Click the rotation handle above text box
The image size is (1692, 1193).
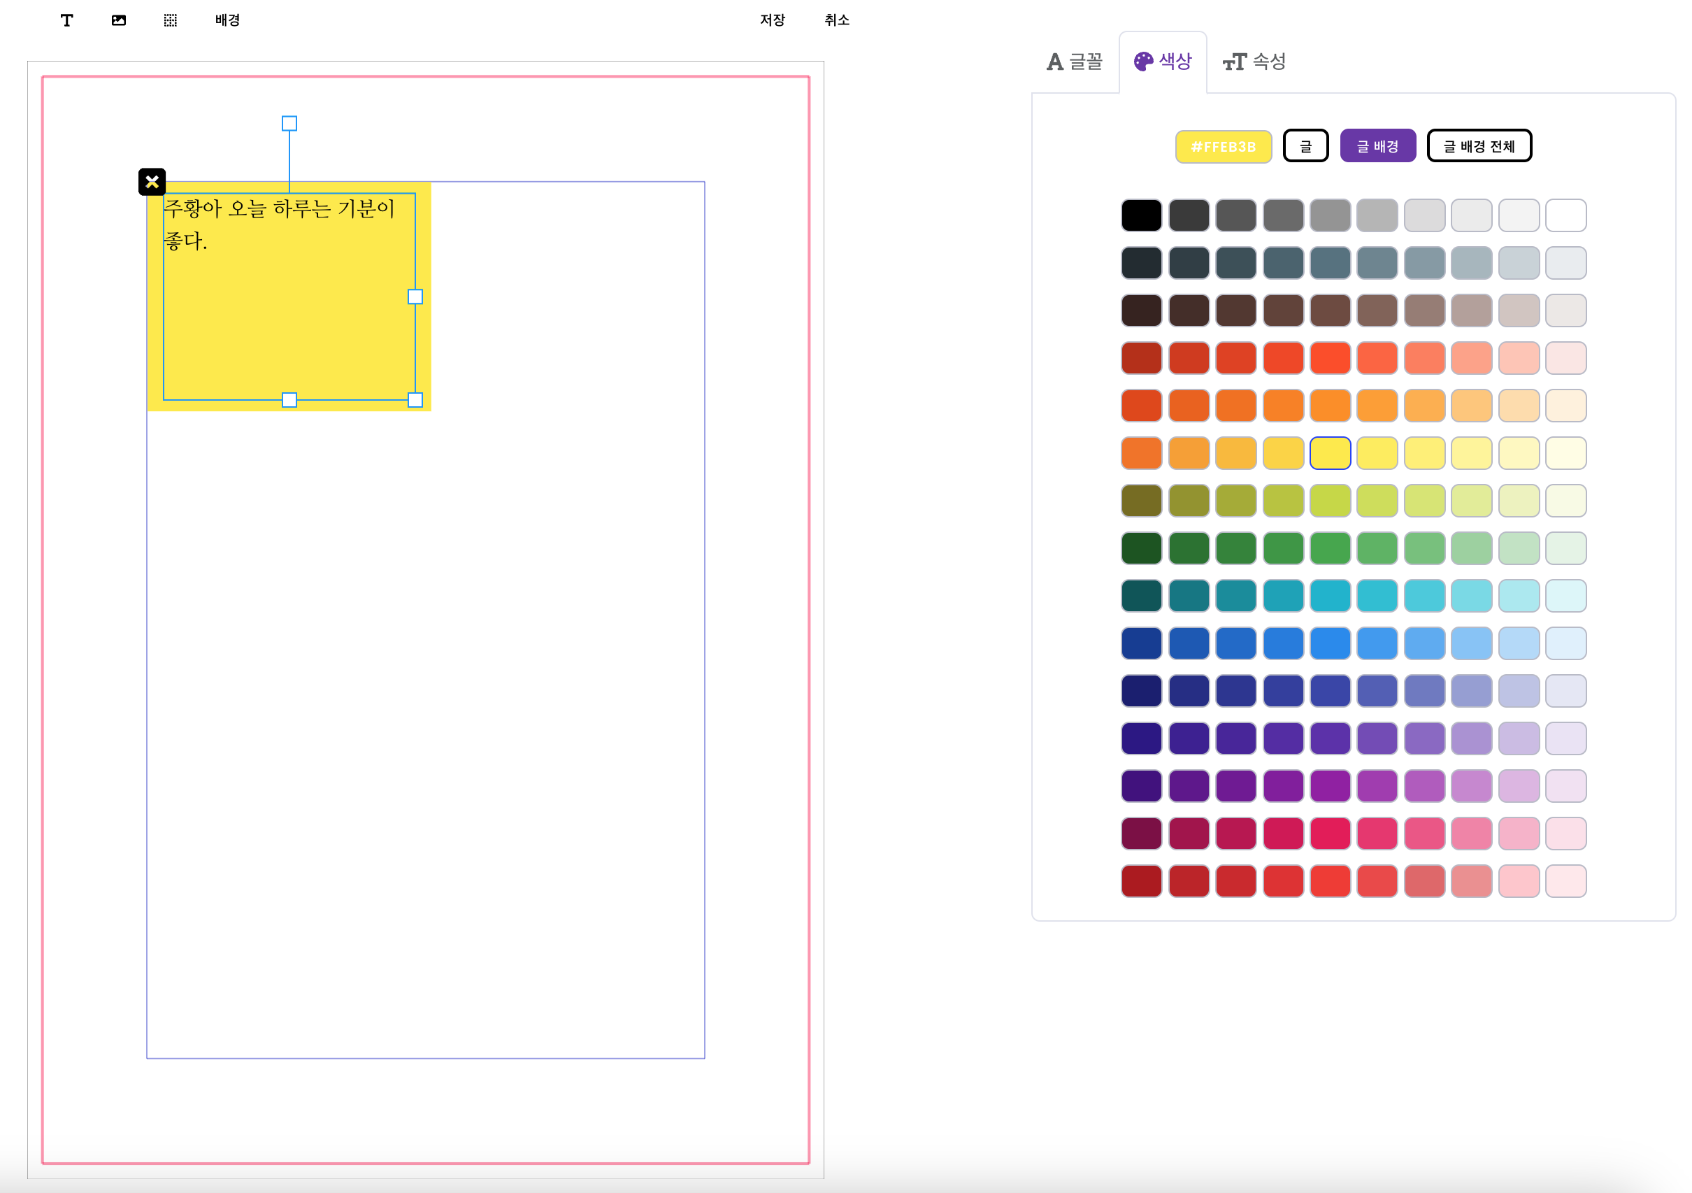click(x=289, y=123)
